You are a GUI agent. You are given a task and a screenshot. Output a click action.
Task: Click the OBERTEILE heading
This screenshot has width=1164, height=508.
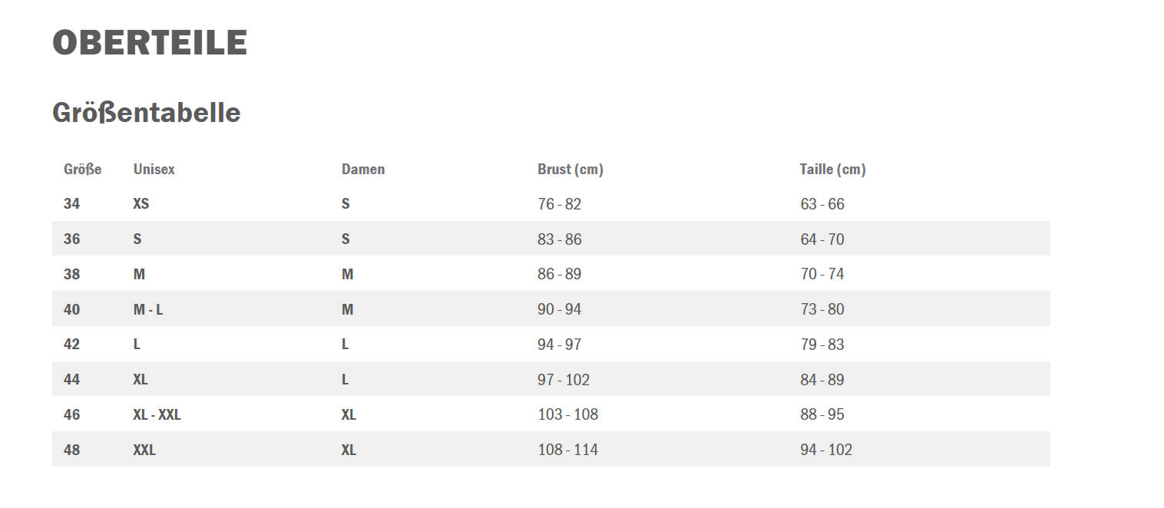point(150,43)
